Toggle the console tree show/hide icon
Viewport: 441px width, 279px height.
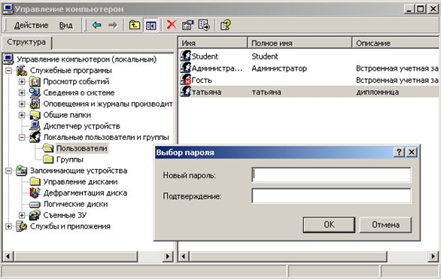[151, 26]
